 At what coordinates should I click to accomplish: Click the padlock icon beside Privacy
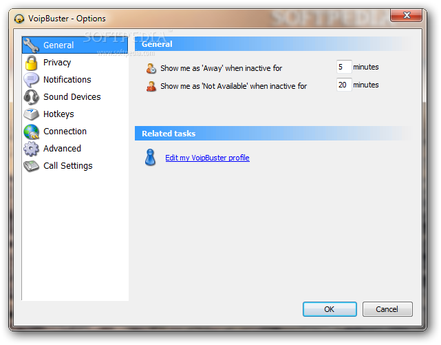tap(31, 63)
